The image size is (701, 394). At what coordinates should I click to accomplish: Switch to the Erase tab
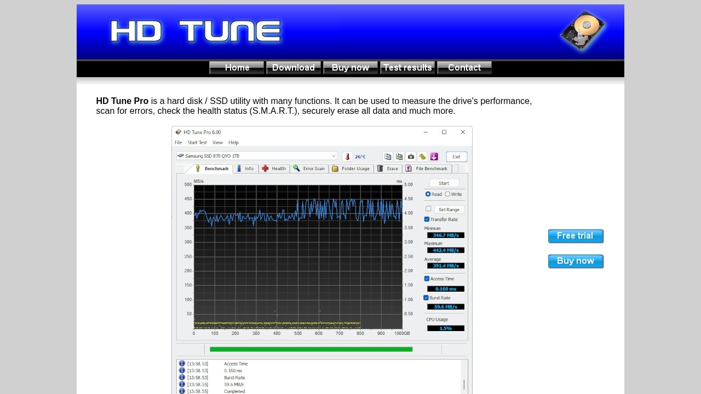click(388, 169)
